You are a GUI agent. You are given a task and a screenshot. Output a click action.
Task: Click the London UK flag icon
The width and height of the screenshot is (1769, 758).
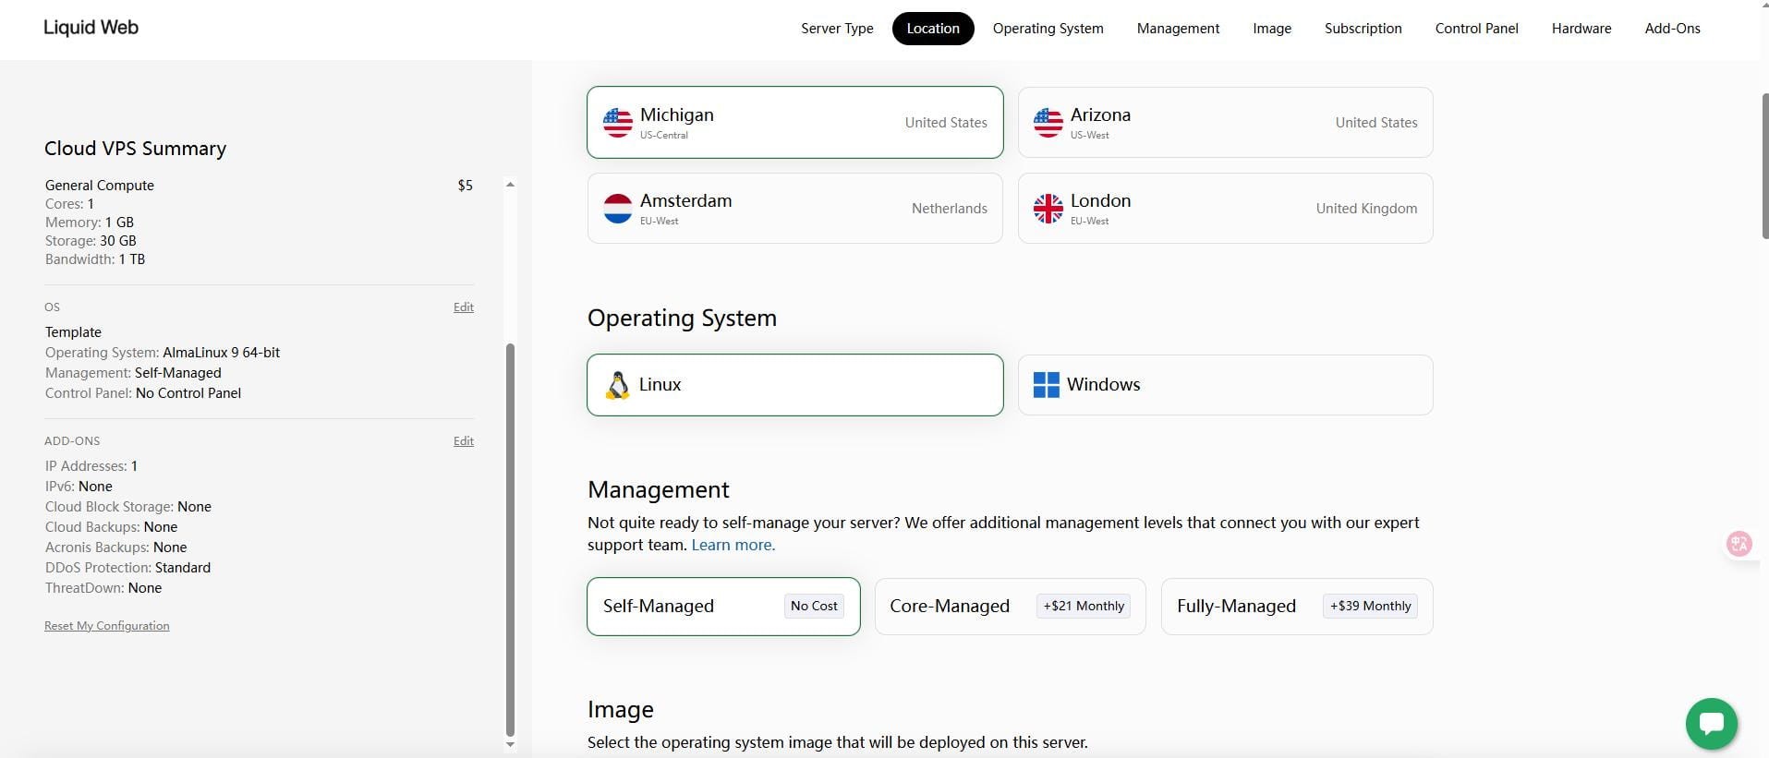1048,208
